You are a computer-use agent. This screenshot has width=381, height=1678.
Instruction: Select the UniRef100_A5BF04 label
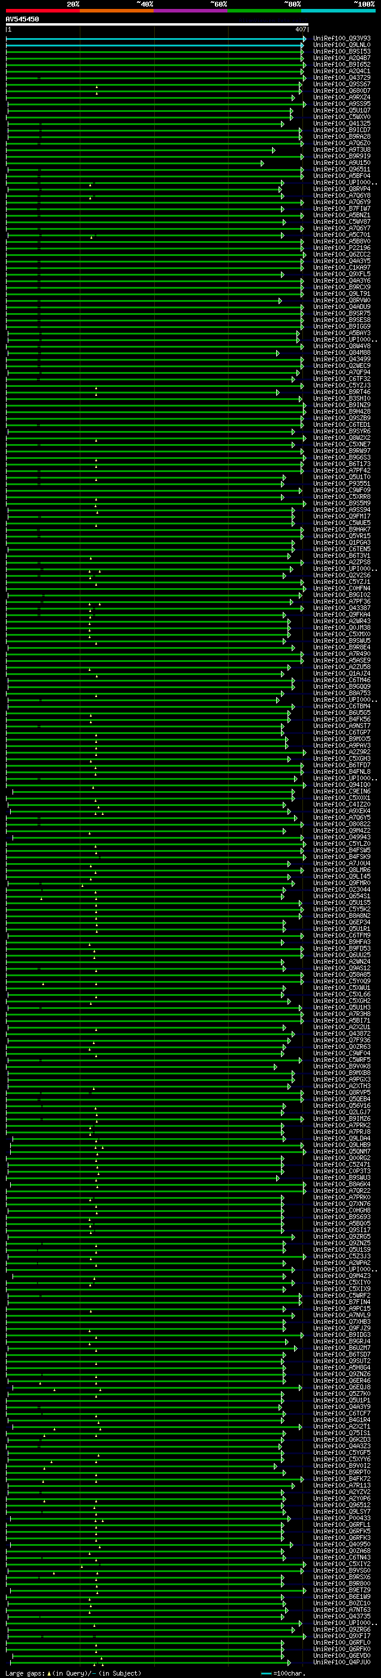point(342,176)
